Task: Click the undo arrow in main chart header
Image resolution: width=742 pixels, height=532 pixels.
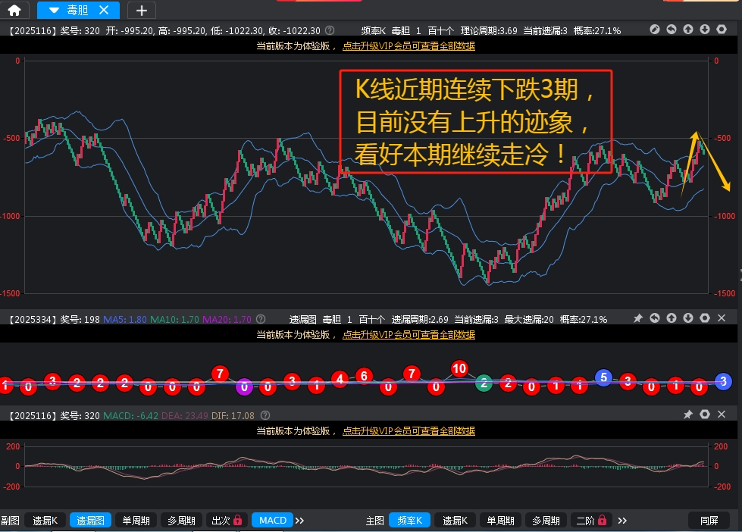Action: 672,30
